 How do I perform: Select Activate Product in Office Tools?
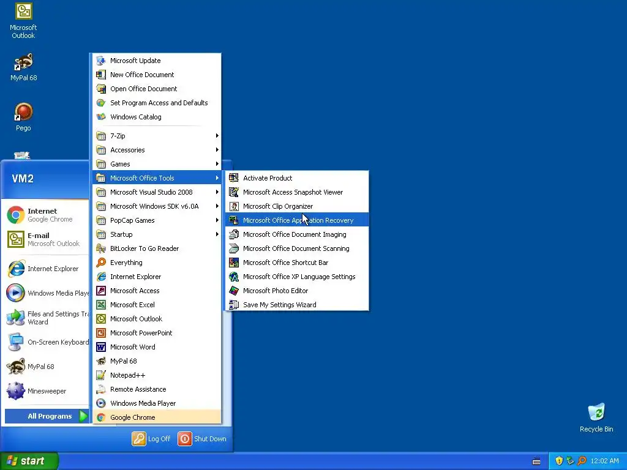click(297, 178)
